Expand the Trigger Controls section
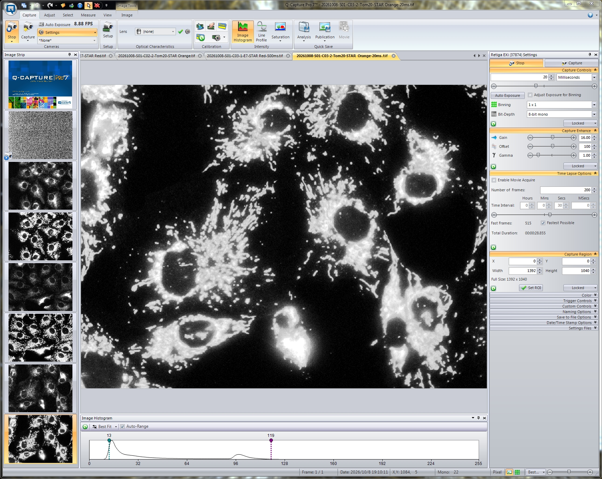The width and height of the screenshot is (602, 479). tap(544, 301)
